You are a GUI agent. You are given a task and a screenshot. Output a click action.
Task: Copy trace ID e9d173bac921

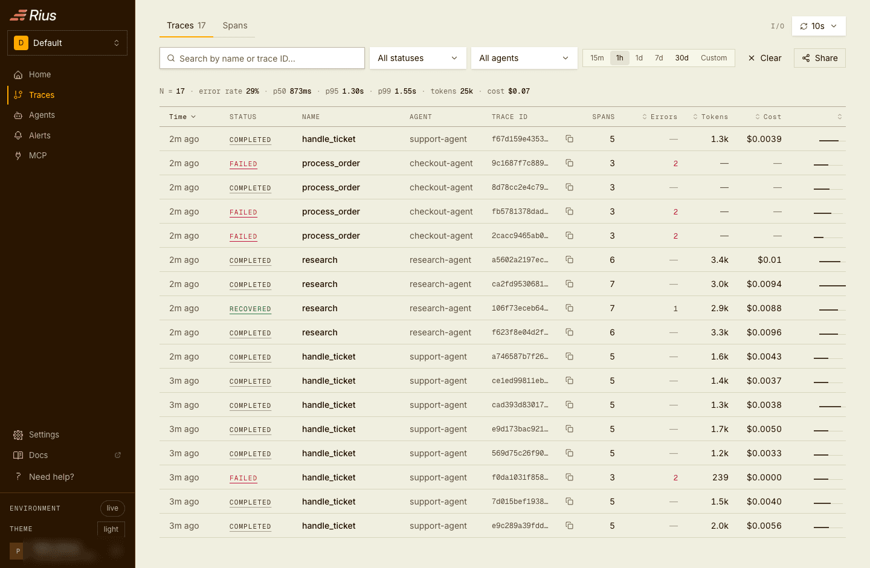tap(569, 429)
